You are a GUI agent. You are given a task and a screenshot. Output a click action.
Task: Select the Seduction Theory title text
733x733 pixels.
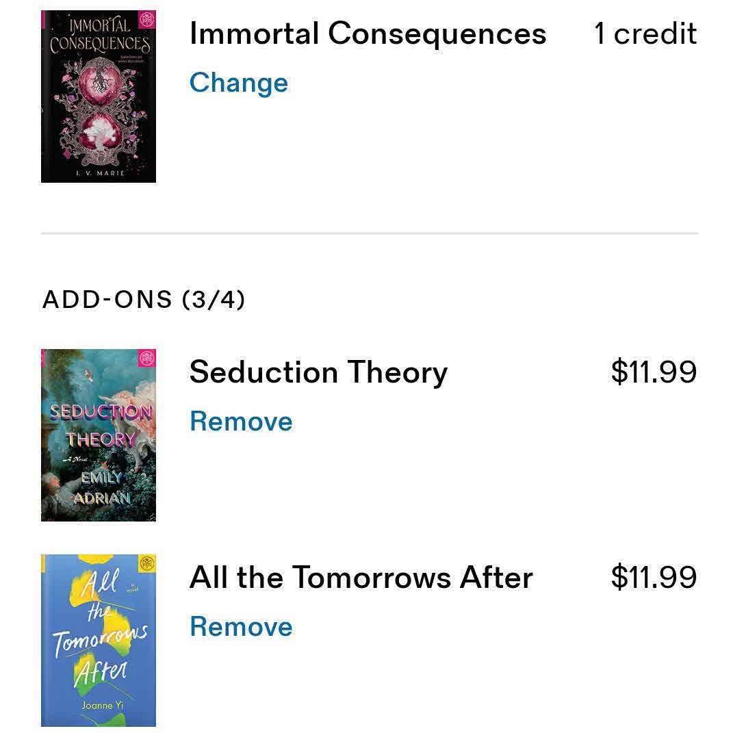click(319, 373)
